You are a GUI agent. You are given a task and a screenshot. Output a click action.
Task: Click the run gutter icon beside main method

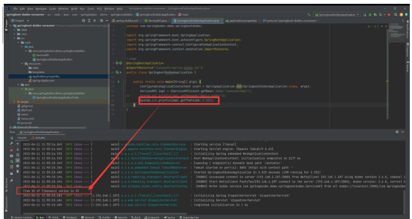pos(120,81)
